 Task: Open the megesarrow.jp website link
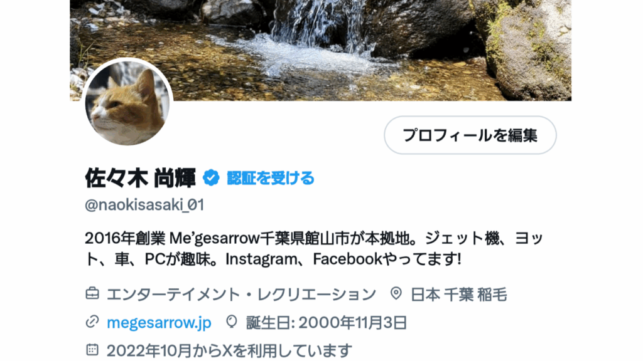tap(159, 323)
